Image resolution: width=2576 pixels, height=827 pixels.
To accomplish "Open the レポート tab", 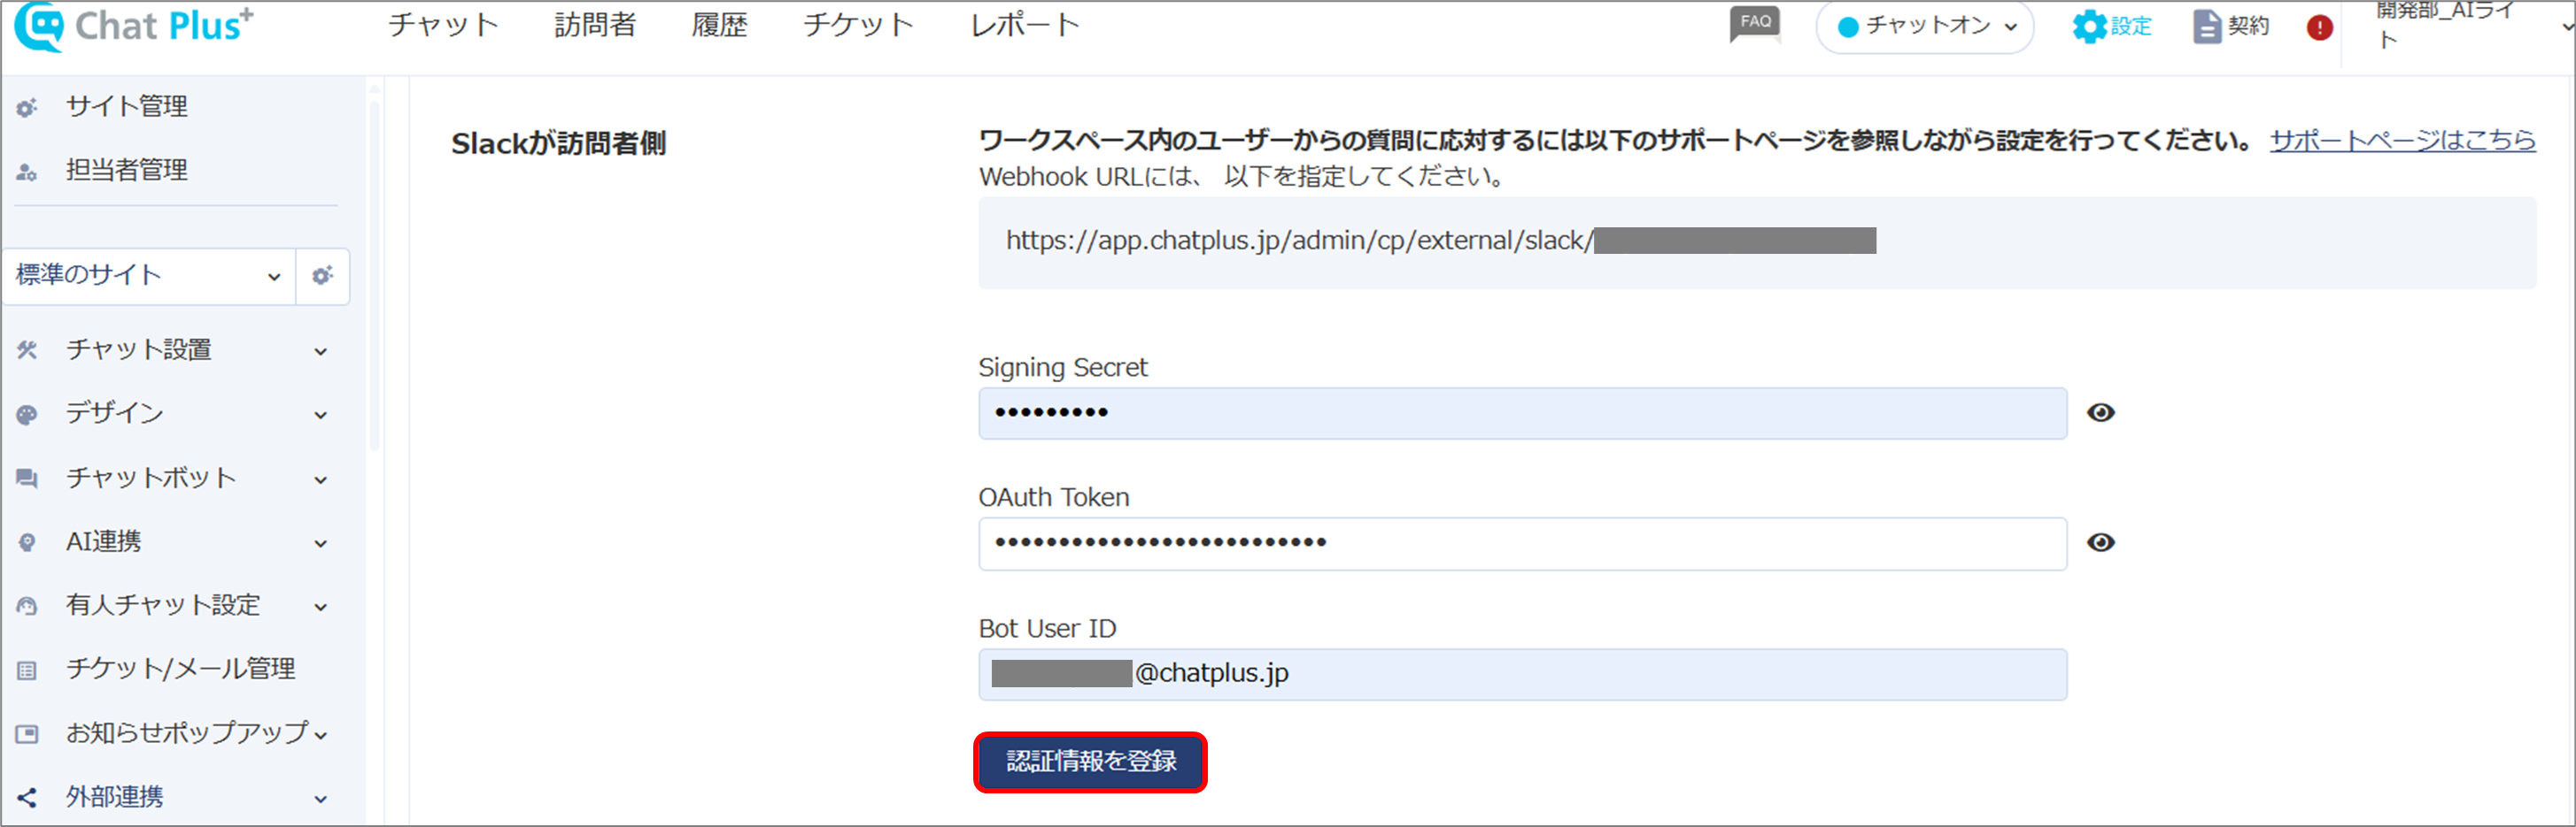I will click(x=1025, y=25).
